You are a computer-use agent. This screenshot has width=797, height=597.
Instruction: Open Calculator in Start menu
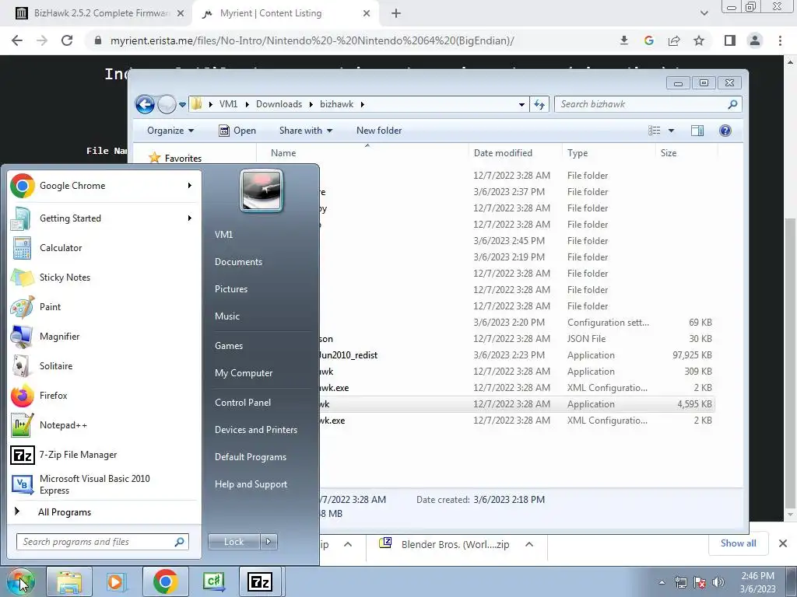pyautogui.click(x=102, y=248)
